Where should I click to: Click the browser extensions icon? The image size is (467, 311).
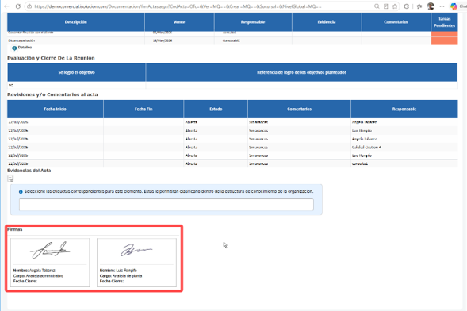pos(407,6)
